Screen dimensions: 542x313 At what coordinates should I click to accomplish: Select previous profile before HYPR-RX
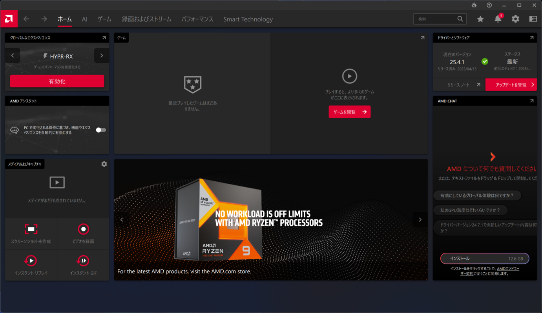[x=13, y=56]
